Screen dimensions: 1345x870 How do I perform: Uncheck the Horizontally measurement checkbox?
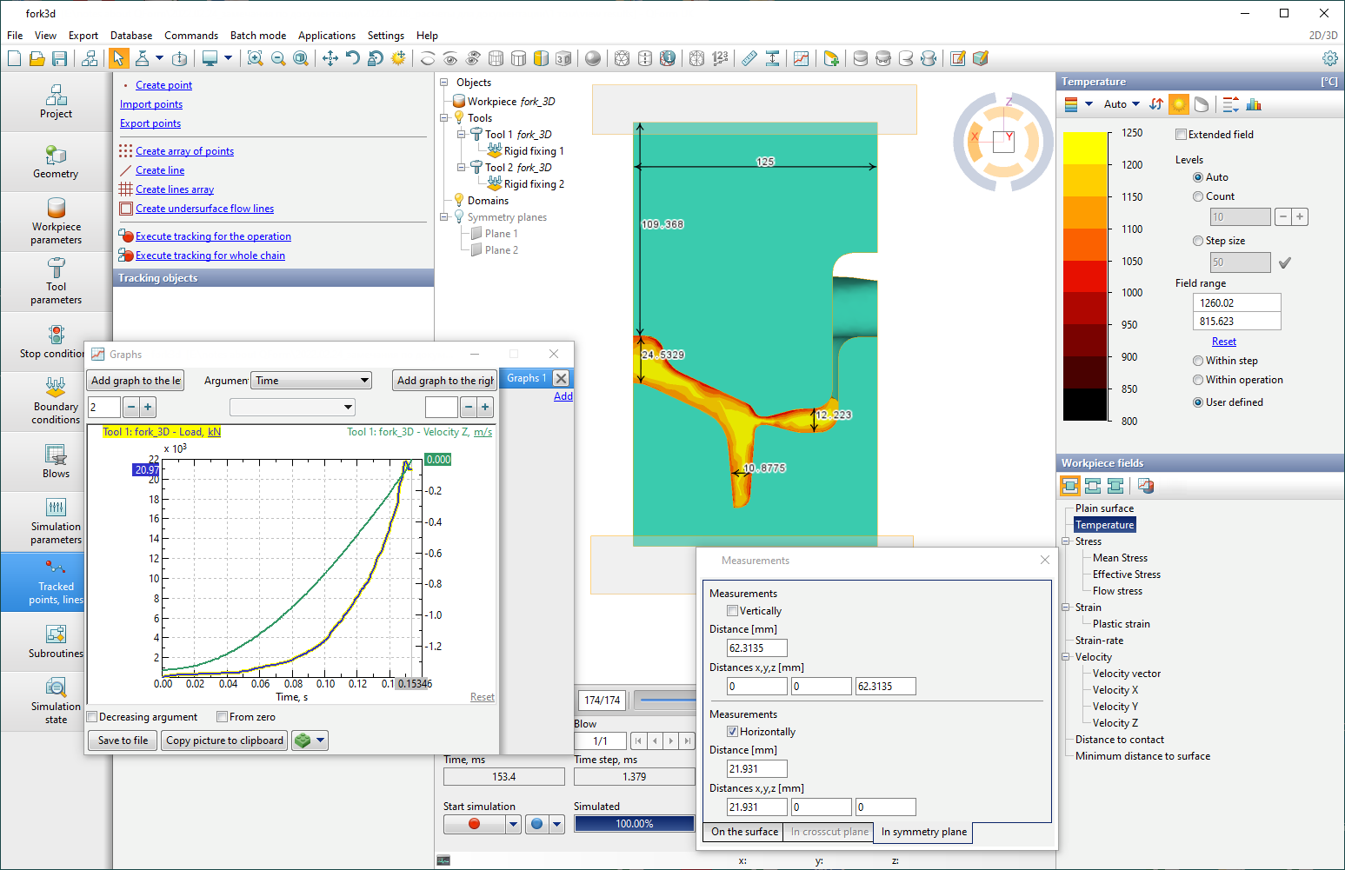point(732,732)
